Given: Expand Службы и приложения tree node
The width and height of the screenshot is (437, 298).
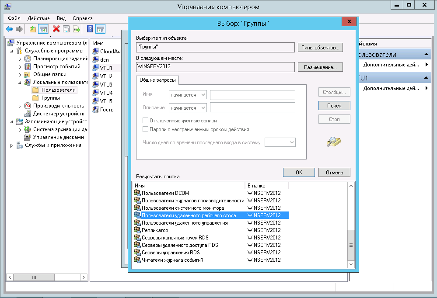Looking at the screenshot, I should tap(11, 146).
